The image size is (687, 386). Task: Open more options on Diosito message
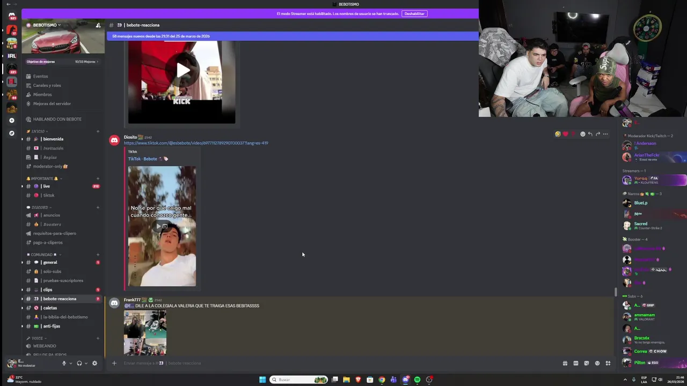605,134
